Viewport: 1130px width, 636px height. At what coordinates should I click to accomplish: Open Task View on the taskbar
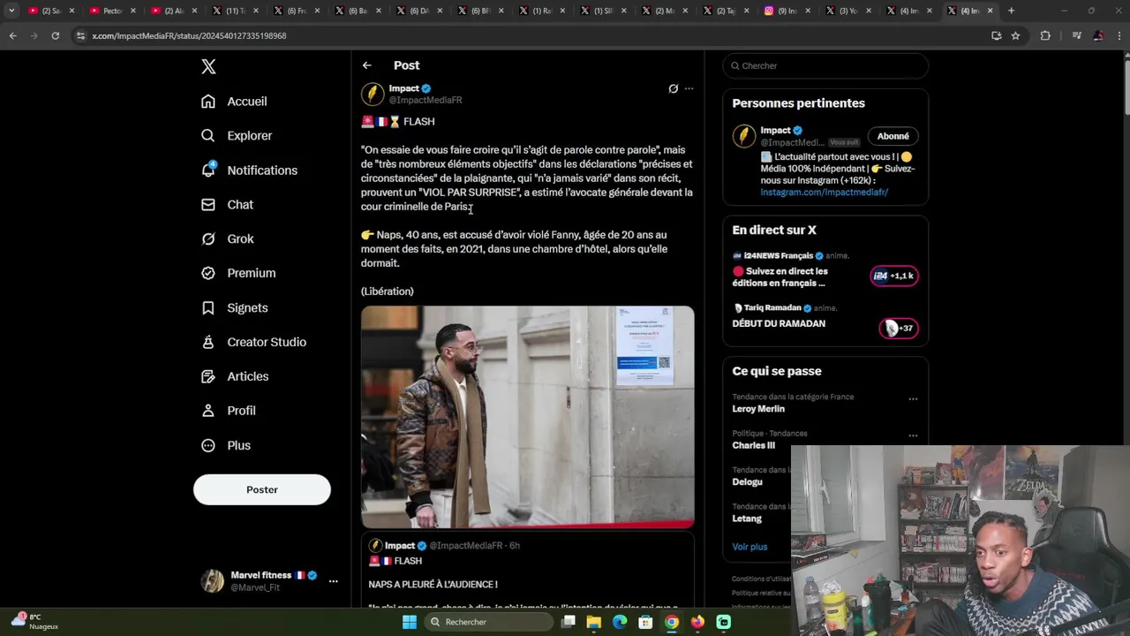569,622
